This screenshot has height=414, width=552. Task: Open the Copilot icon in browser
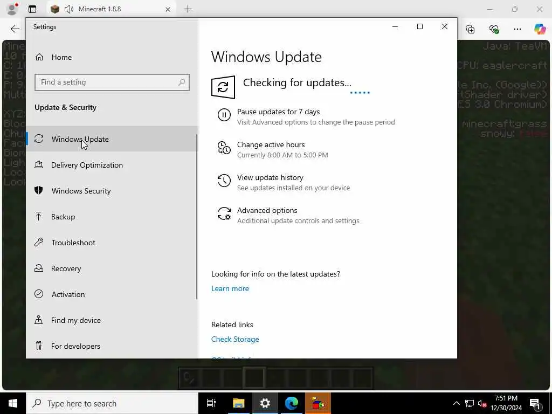(540, 29)
